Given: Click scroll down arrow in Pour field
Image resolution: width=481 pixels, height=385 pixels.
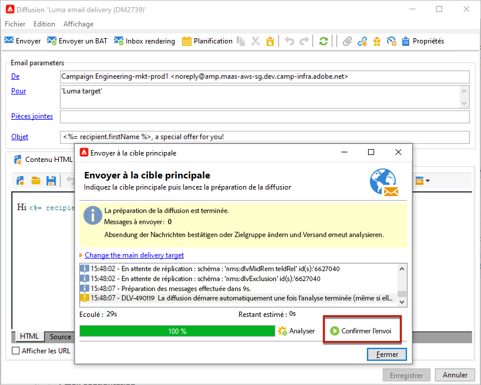Looking at the screenshot, I should point(464,103).
